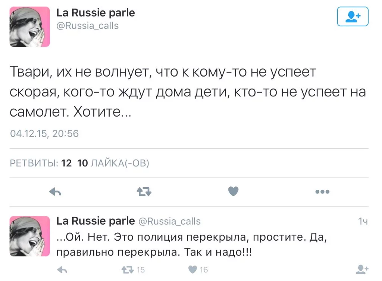The image size is (382, 281).
Task: Open the three-dot more options menu
Action: click(x=322, y=192)
